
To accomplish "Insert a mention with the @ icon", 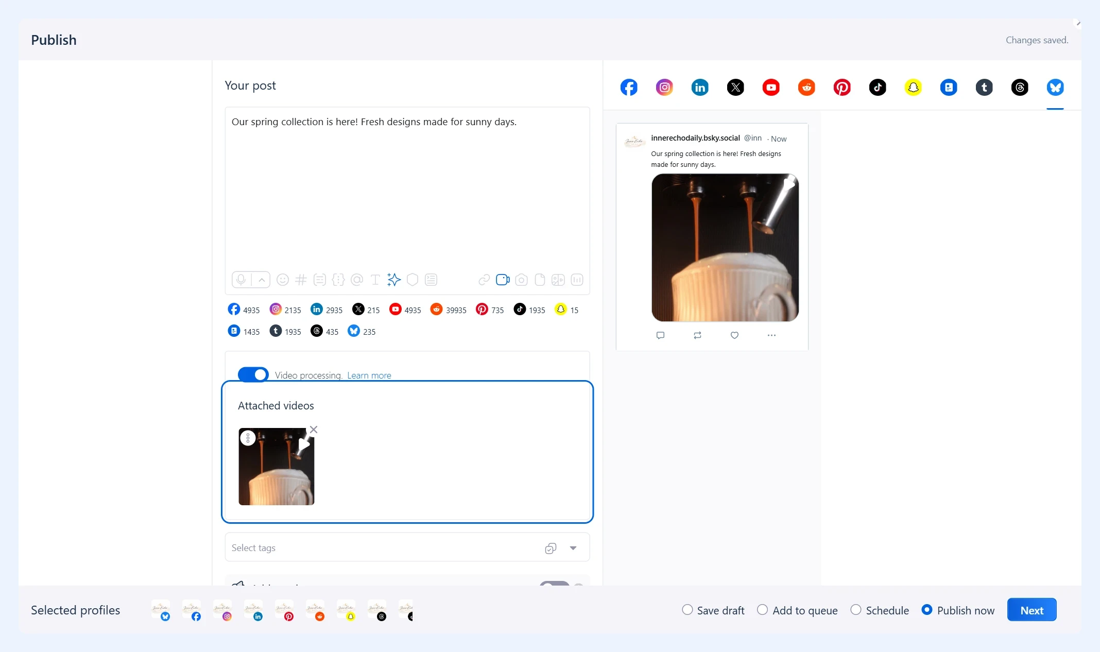I will point(357,280).
